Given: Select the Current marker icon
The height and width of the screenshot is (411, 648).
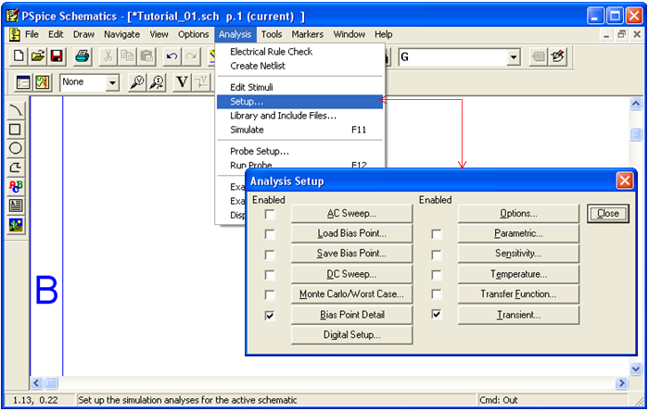Looking at the screenshot, I should tap(157, 82).
